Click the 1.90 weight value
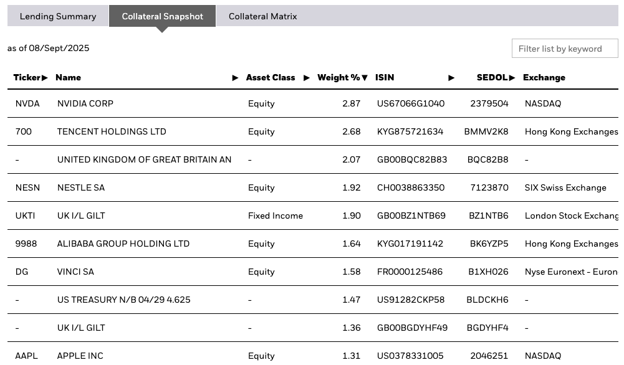Screen dimensions: 624x365 351,216
